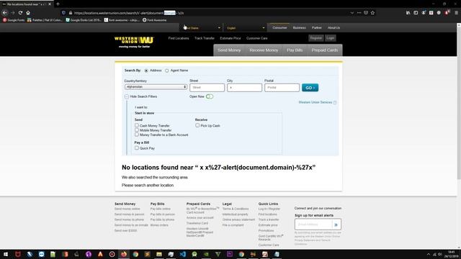Image resolution: width=461 pixels, height=259 pixels.
Task: Collapse Hide Search Filters toggle
Action: 127,96
